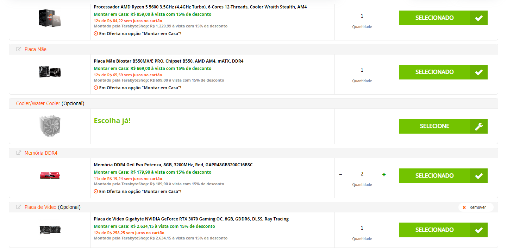Click checkmark icon on processor SELECIONADO button
This screenshot has width=507, height=250.
point(479,18)
